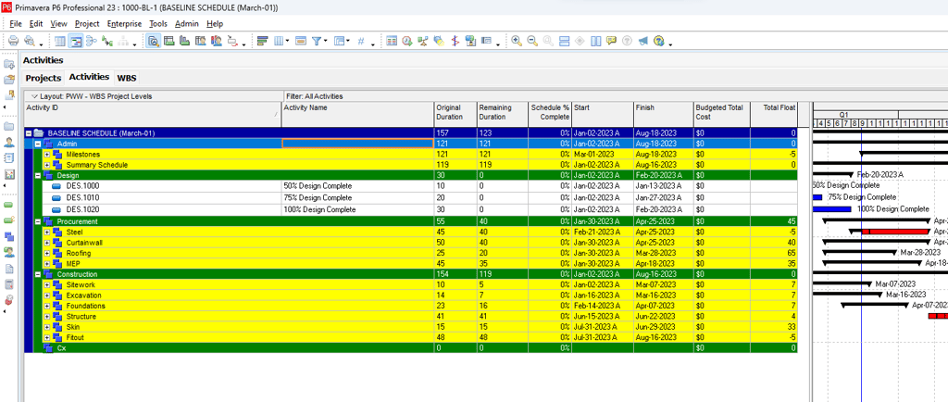Collapse the Admin WBS group
948x402 pixels.
click(37, 144)
